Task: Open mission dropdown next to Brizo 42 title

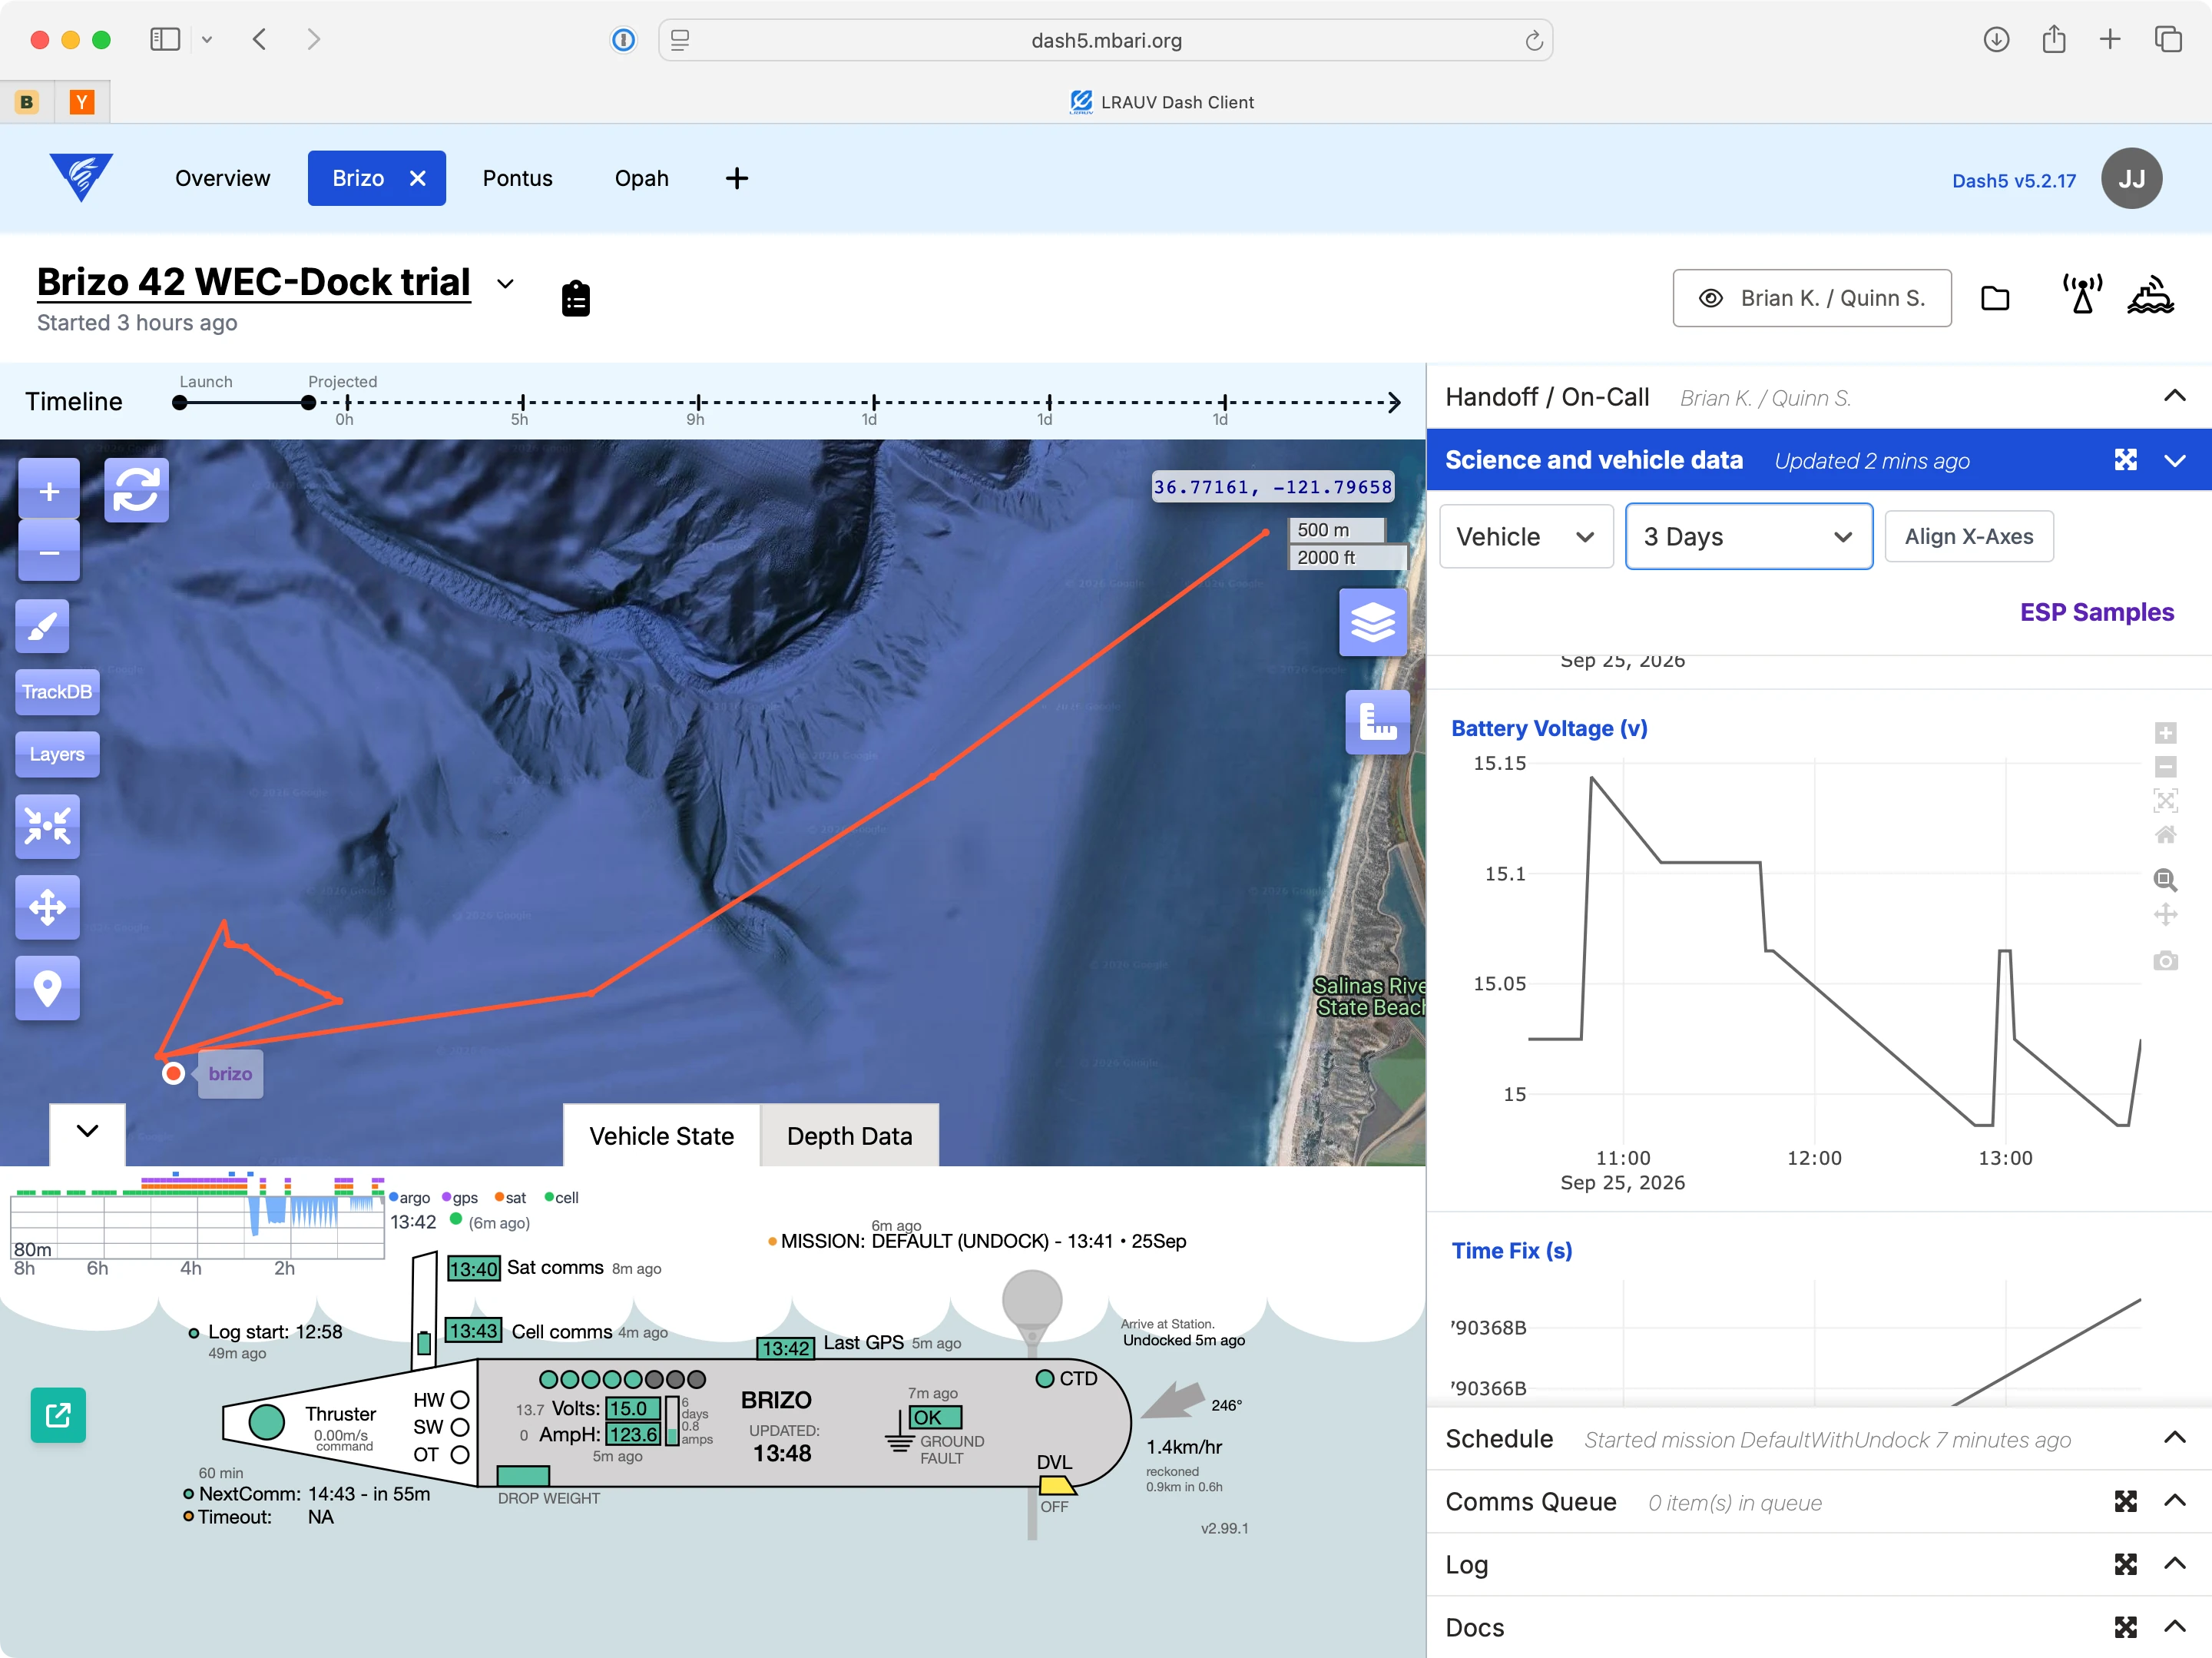Action: [505, 284]
